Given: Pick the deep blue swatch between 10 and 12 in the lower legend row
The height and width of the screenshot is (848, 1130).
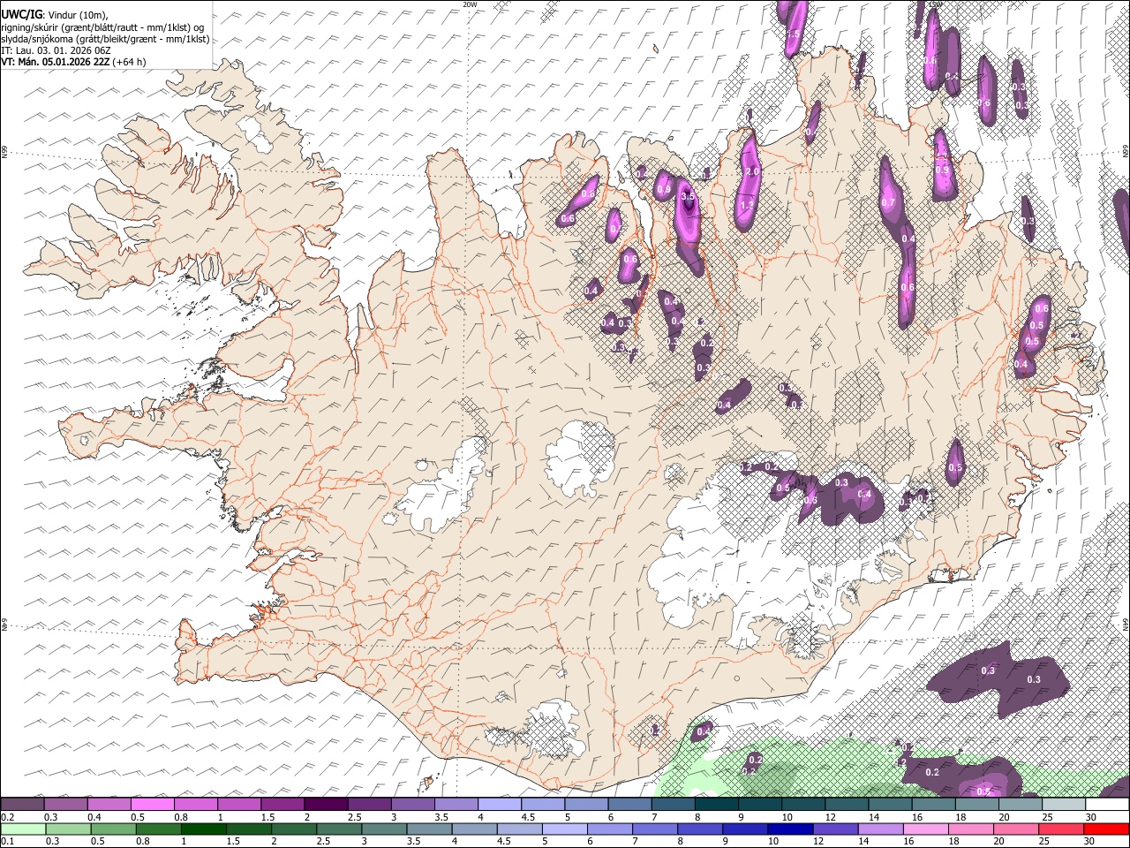Looking at the screenshot, I should (789, 829).
